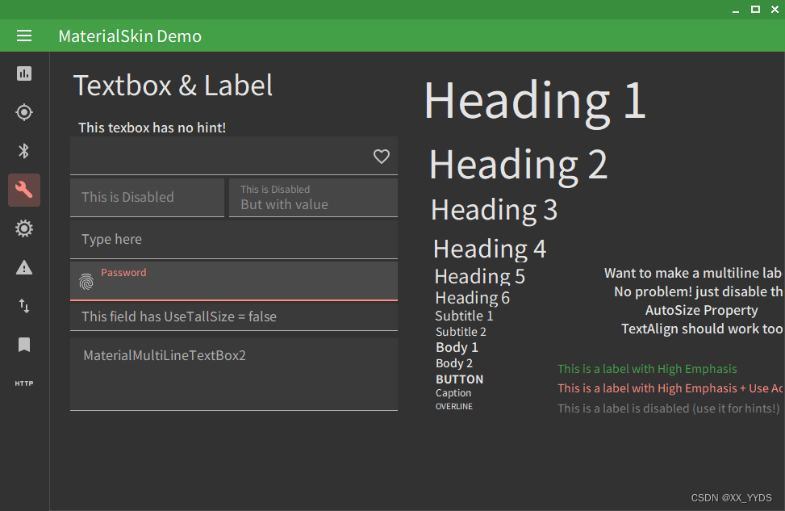This screenshot has height=511, width=785.
Task: Focus the textbox with no hint
Action: (234, 156)
